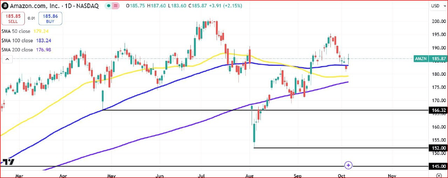Click the pink data update mode icon
The image size is (448, 178).
[x=116, y=6]
